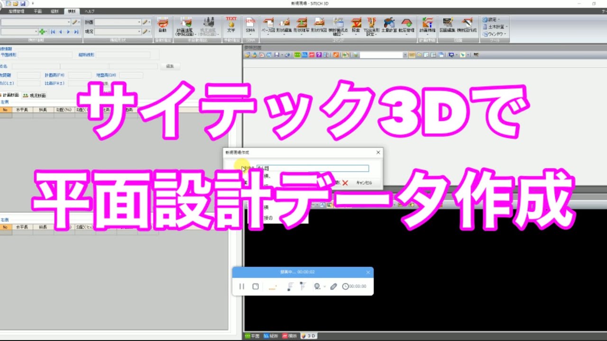
Task: Click the save icon in quick access toolbar
Action: pos(23,3)
